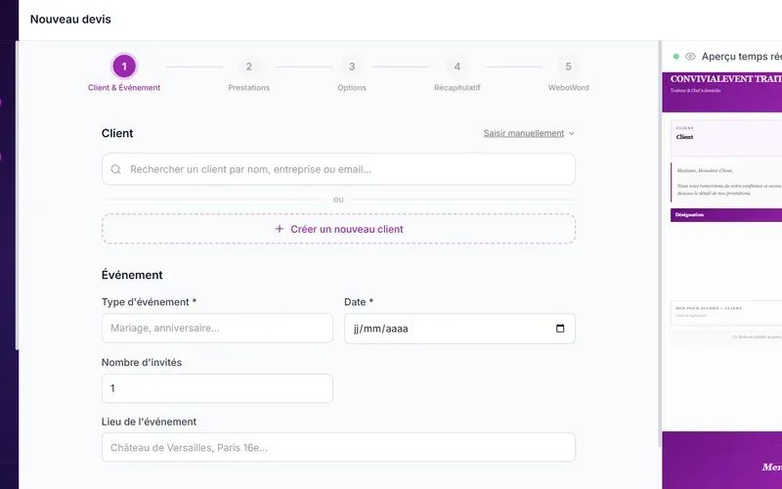Go to step 1 Client & Événement

click(124, 73)
